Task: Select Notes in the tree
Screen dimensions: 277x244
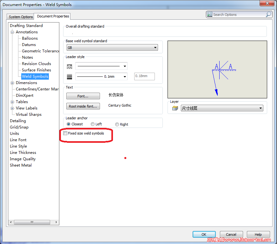Action: coord(27,57)
